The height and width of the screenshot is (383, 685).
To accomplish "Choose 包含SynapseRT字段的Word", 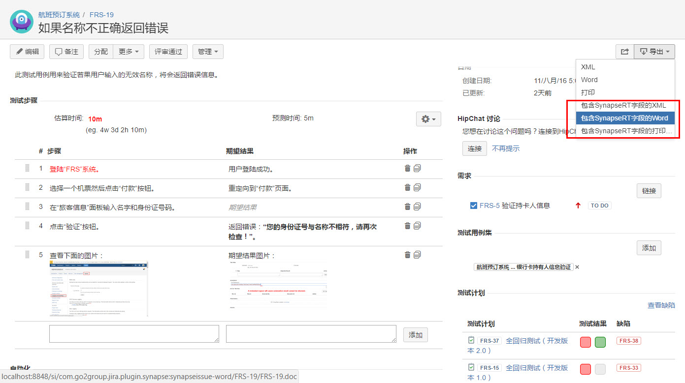I will pos(625,118).
